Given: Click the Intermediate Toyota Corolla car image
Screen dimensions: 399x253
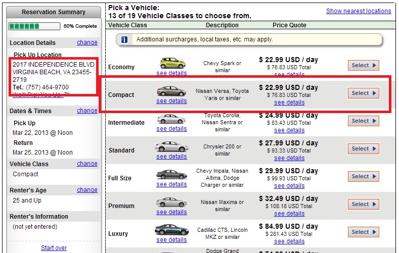Looking at the screenshot, I should coord(171,119).
